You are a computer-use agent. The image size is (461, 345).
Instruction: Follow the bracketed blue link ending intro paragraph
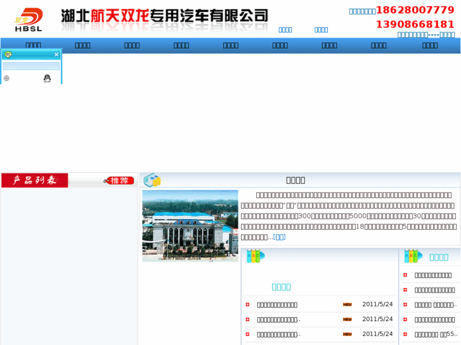click(x=279, y=237)
